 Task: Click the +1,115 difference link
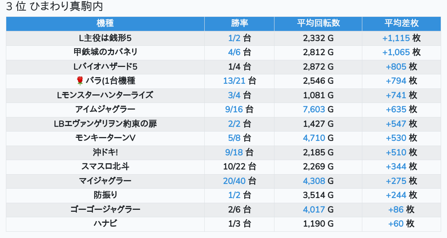coord(396,38)
